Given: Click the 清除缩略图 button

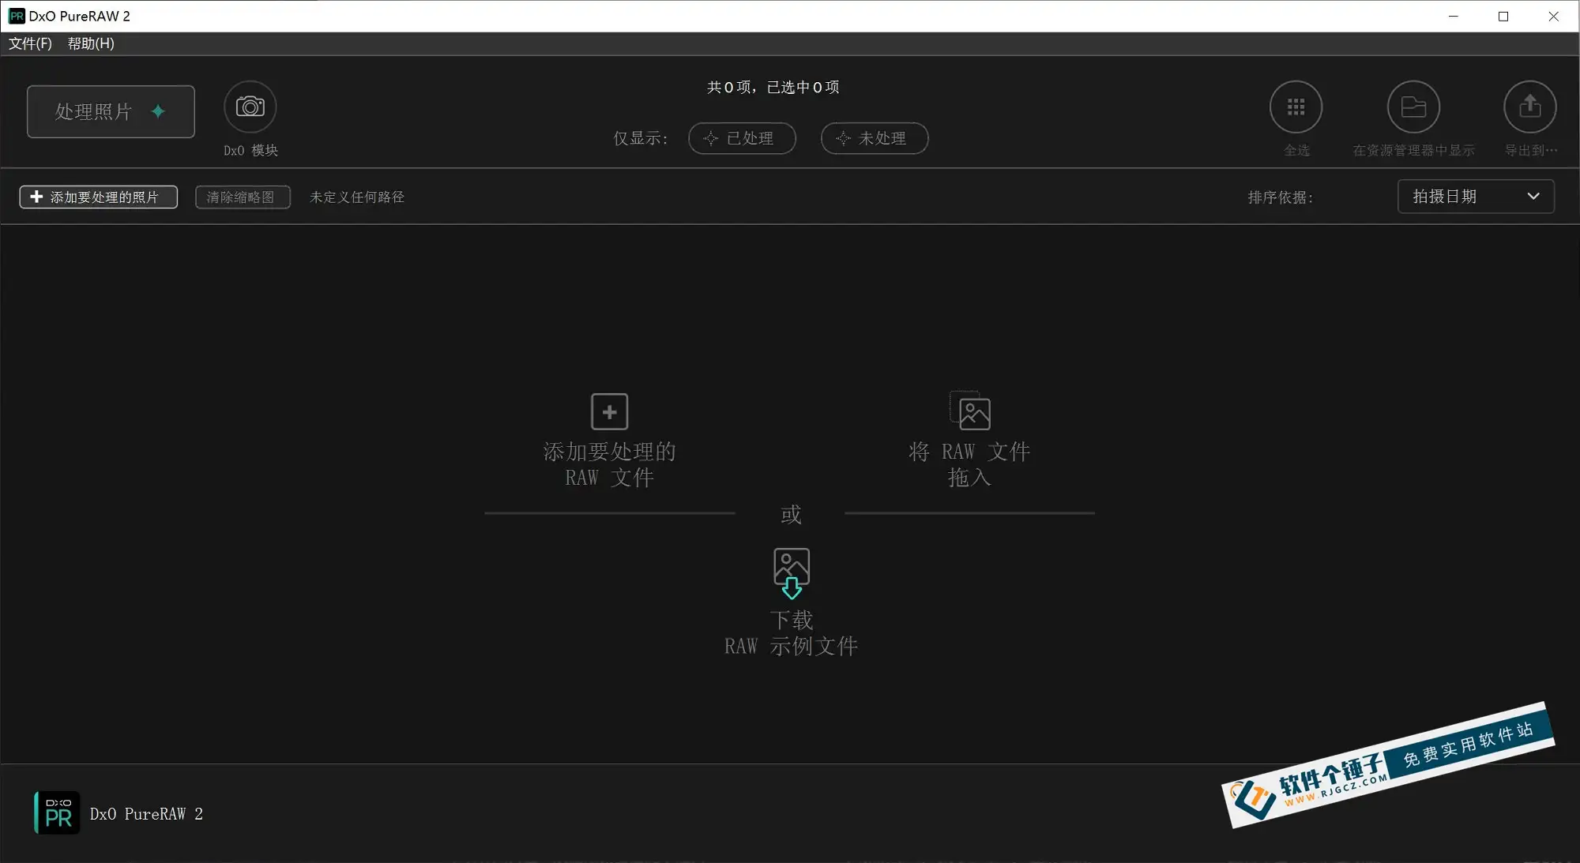Looking at the screenshot, I should click(x=243, y=197).
